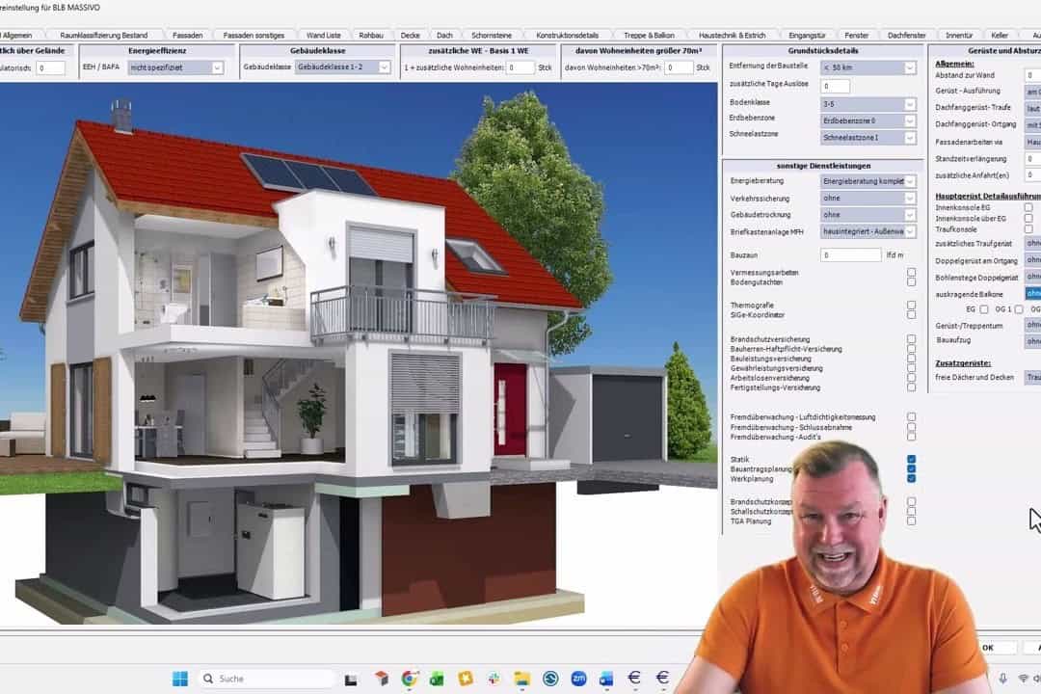The height and width of the screenshot is (694, 1041).
Task: Open the Windows Start menu
Action: point(179,679)
